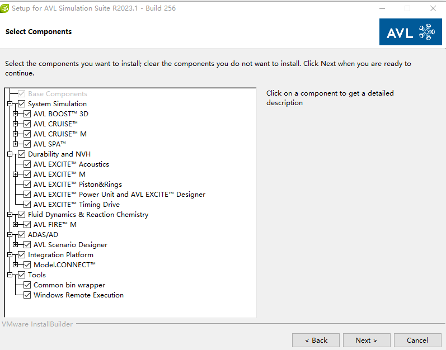Disable Windows Remote Execution component
Viewport: 446px width, 350px height.
[x=27, y=295]
